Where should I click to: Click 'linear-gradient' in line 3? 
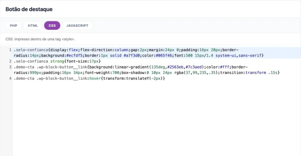pyautogui.click(x=132, y=67)
